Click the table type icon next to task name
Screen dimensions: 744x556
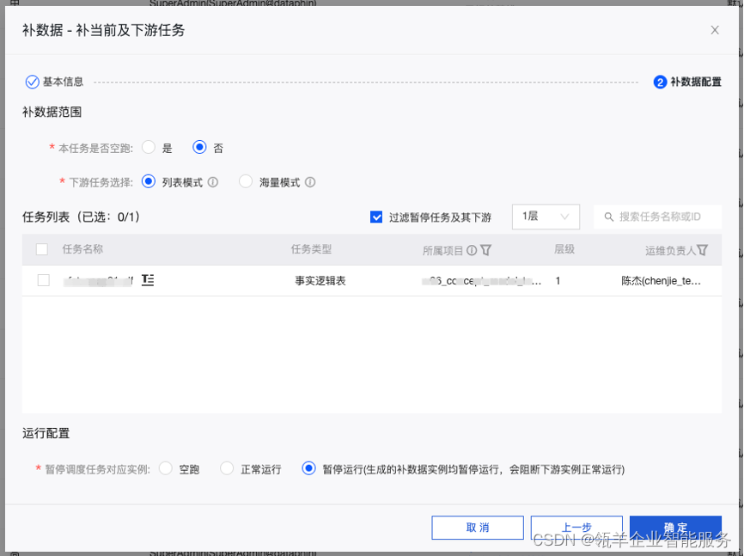point(148,280)
